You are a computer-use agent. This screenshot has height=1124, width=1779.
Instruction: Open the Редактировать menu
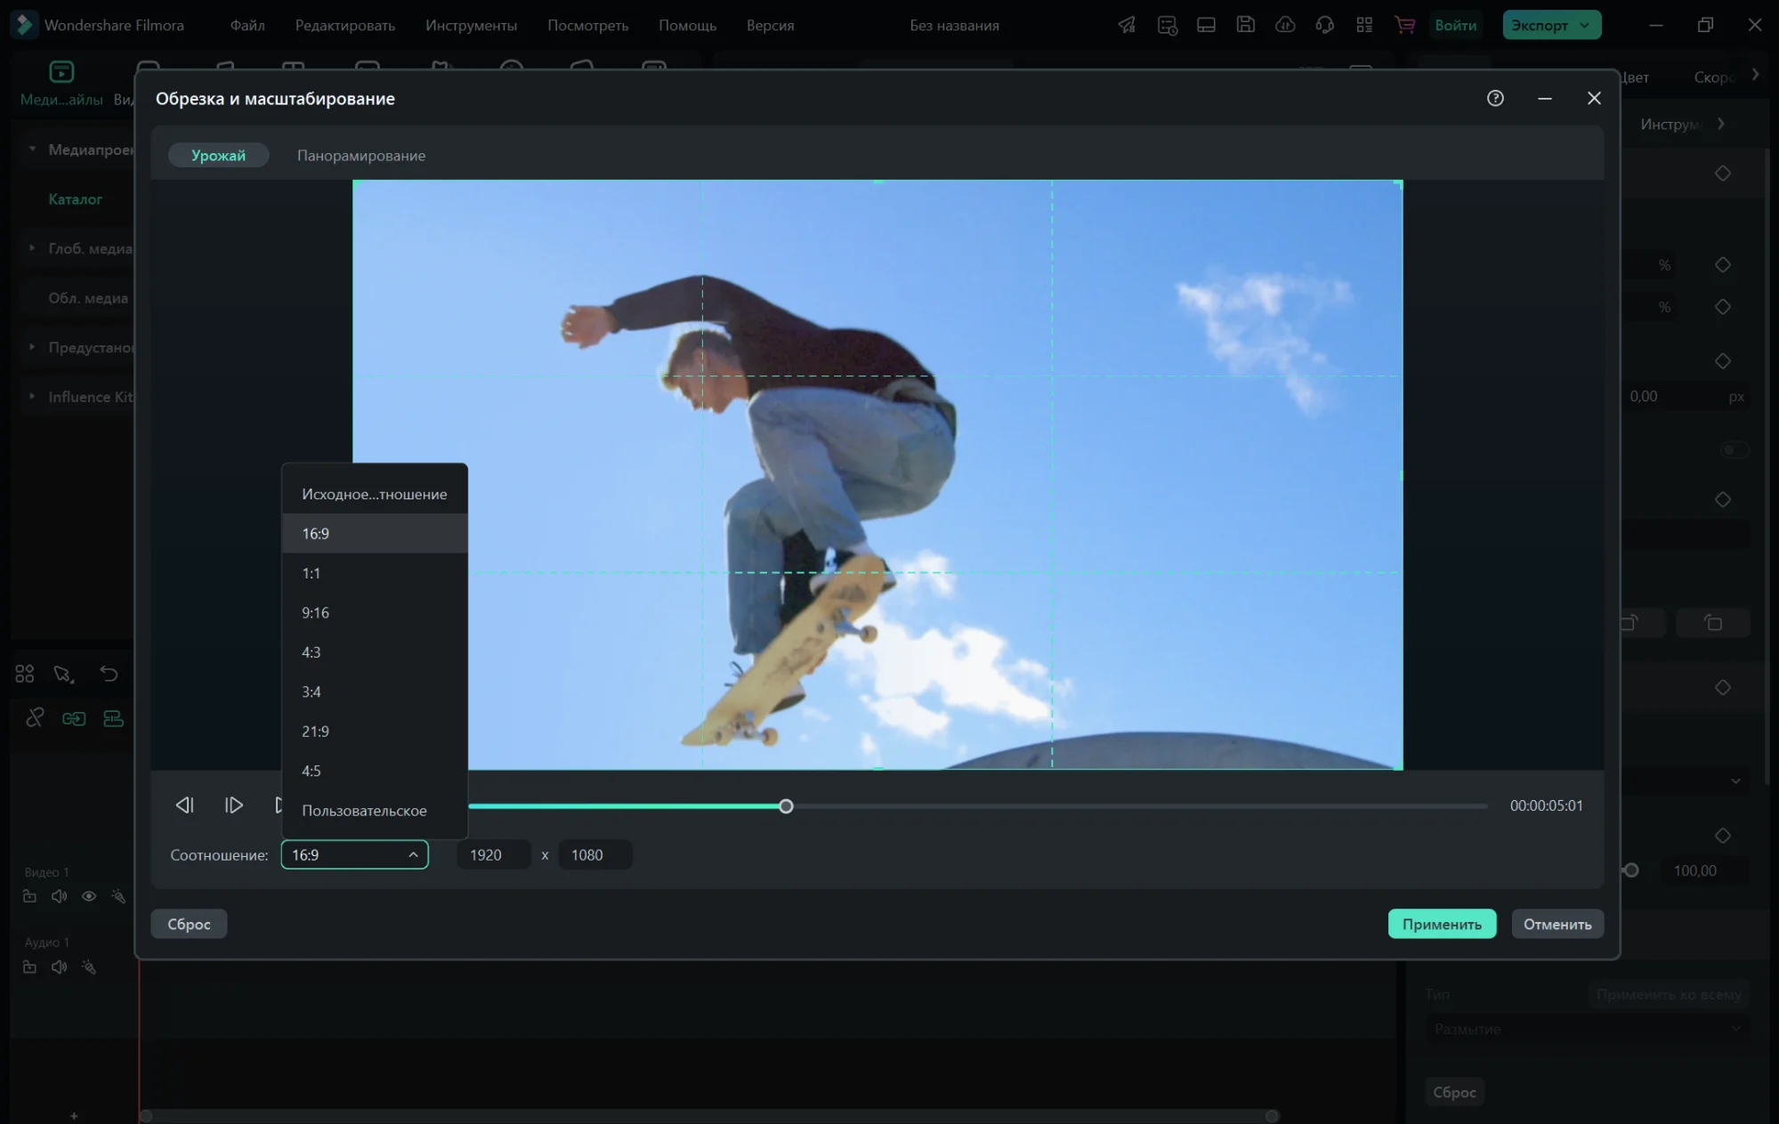point(345,25)
